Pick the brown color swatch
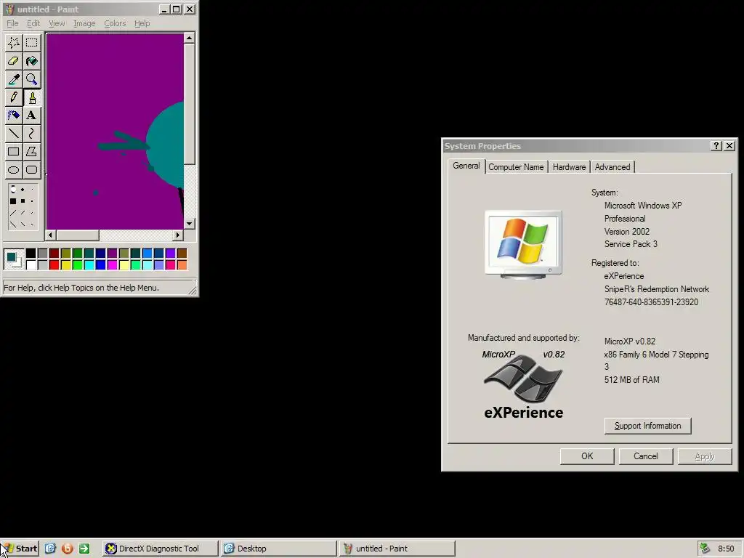Viewport: 744px width, 558px height. coord(182,254)
